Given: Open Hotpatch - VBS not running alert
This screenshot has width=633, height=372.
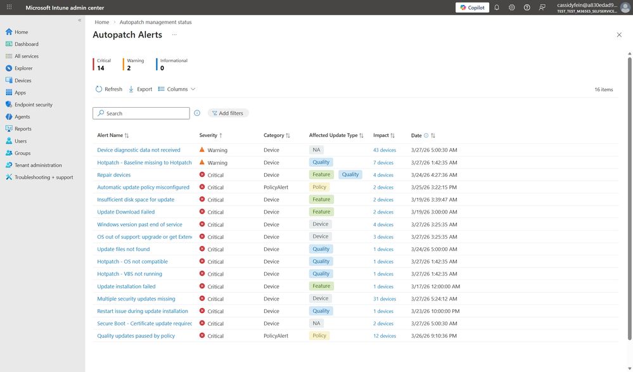Looking at the screenshot, I should click(130, 274).
